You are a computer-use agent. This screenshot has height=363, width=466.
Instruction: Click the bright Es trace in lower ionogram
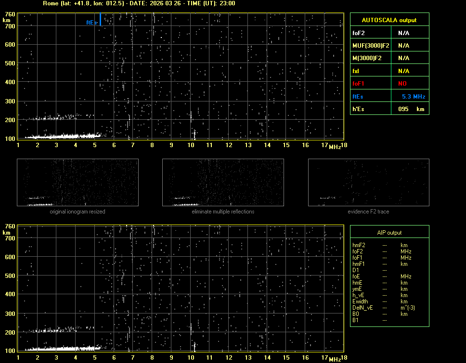coord(63,348)
